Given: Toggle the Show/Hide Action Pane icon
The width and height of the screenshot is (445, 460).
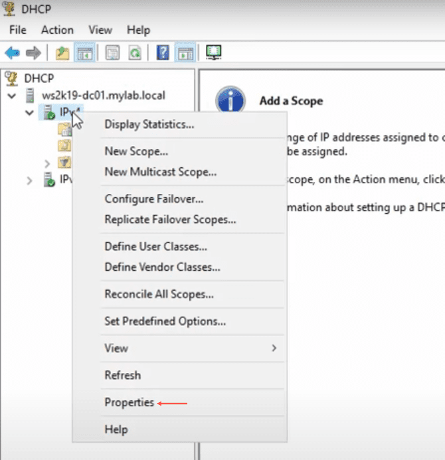Looking at the screenshot, I should [x=185, y=53].
